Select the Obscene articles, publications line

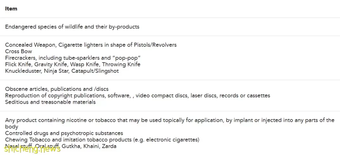[57, 89]
